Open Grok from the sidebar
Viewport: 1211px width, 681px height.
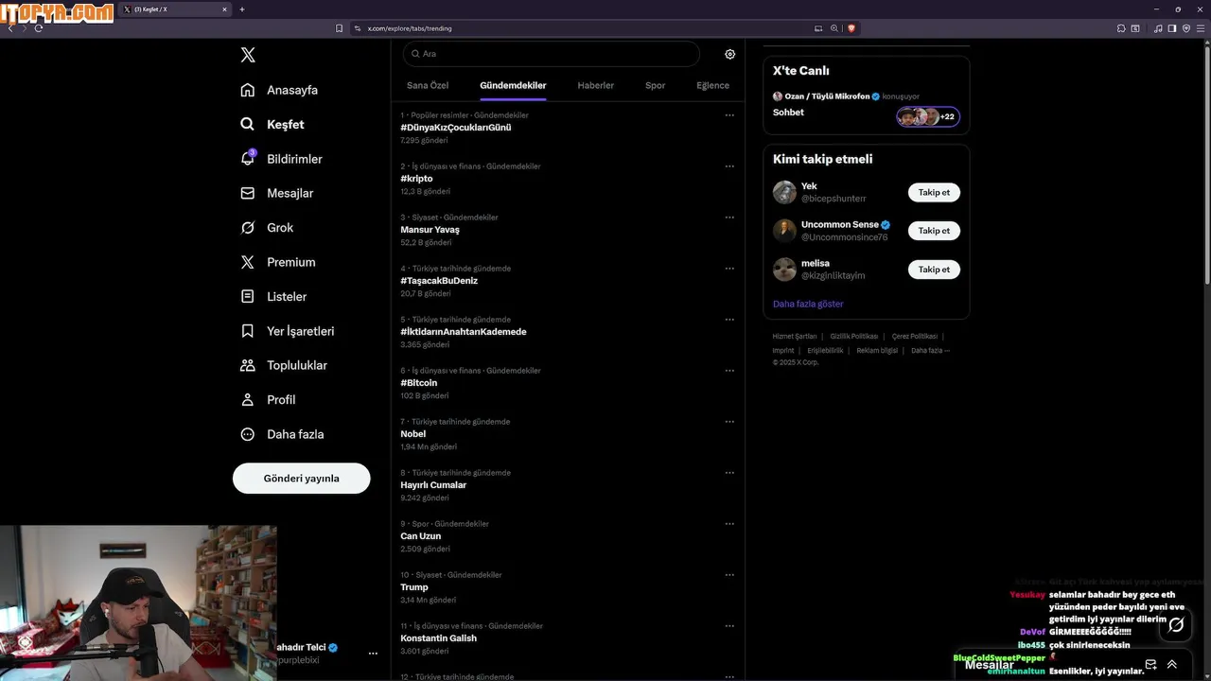tap(267, 227)
